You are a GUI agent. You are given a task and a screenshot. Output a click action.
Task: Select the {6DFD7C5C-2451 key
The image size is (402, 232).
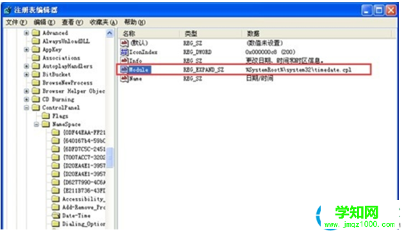(84, 149)
